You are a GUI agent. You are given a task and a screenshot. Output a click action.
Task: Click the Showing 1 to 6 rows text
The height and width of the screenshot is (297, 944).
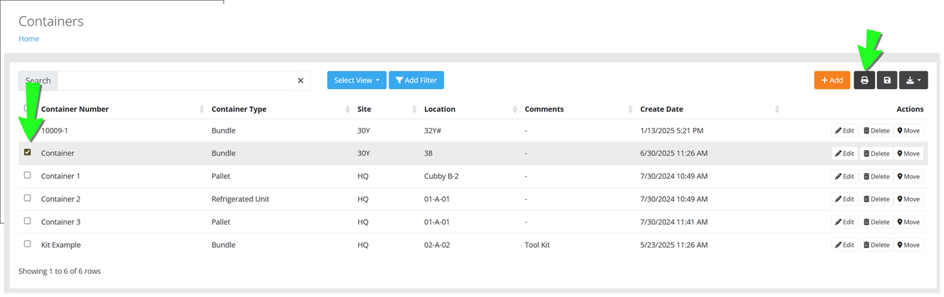tap(59, 271)
